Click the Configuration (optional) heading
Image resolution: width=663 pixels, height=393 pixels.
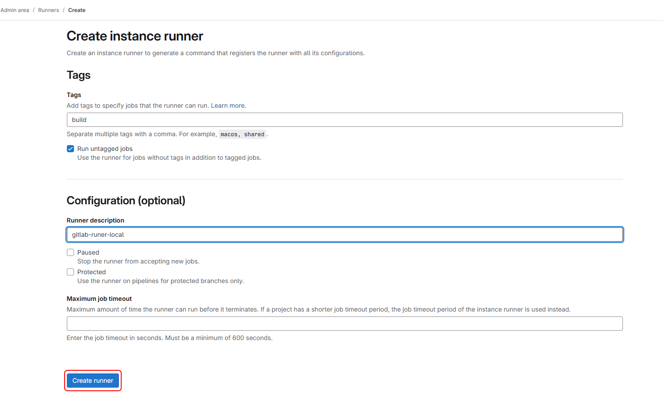(126, 201)
